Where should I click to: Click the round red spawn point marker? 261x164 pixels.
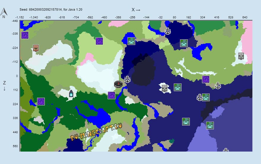click(118, 84)
